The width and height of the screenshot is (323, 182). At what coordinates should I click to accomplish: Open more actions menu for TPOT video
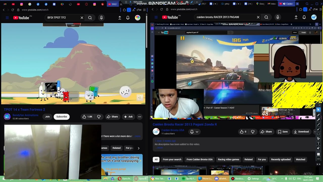140,117
